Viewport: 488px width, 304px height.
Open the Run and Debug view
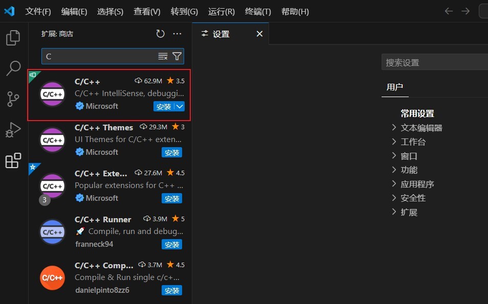click(13, 130)
